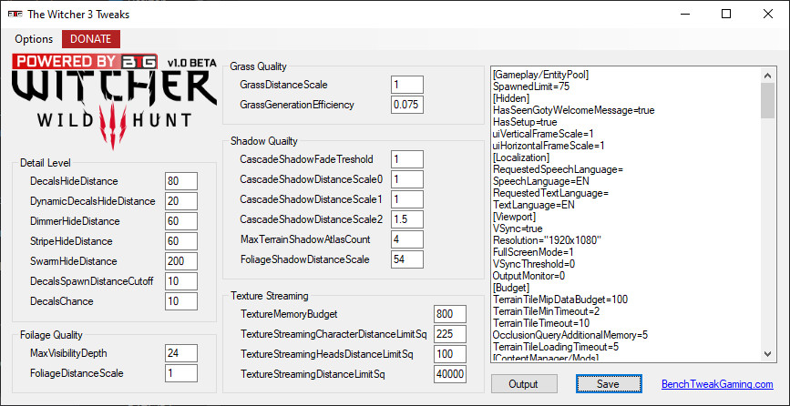Focus the CascadeShadowDistanceScale1 field
The height and width of the screenshot is (406, 790).
click(x=407, y=199)
